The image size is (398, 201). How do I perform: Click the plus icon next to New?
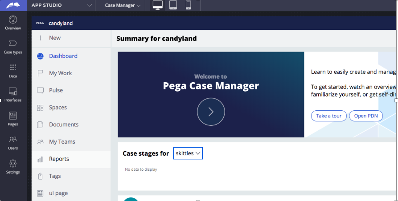(x=40, y=38)
